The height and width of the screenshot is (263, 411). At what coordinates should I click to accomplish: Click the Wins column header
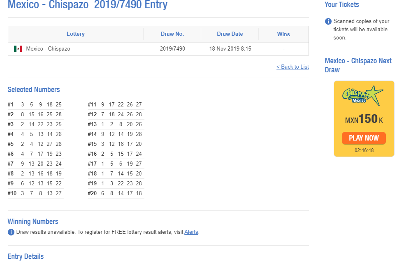(283, 34)
